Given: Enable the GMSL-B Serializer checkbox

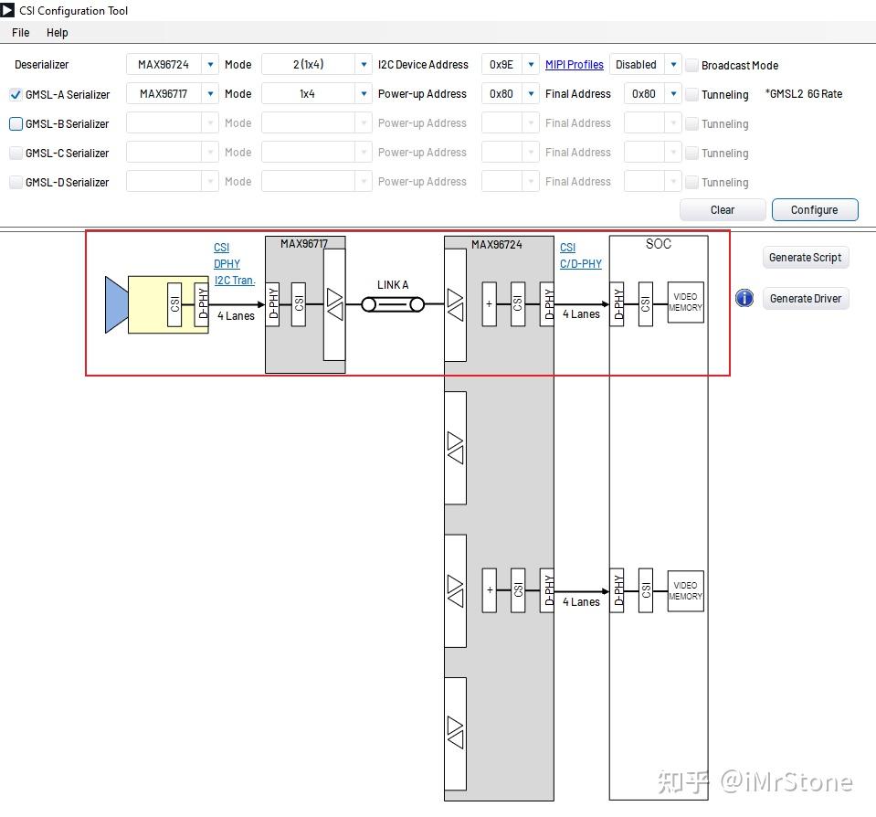Looking at the screenshot, I should coord(16,123).
